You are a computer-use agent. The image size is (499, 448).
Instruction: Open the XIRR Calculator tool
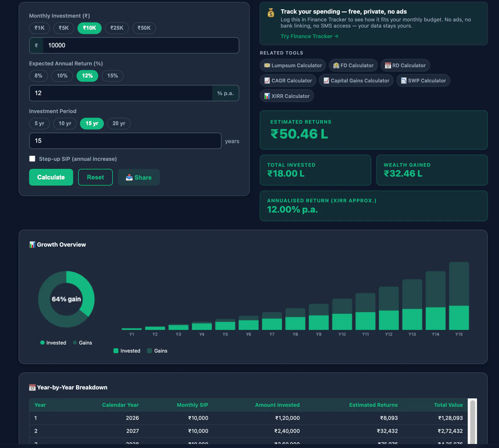click(x=287, y=96)
